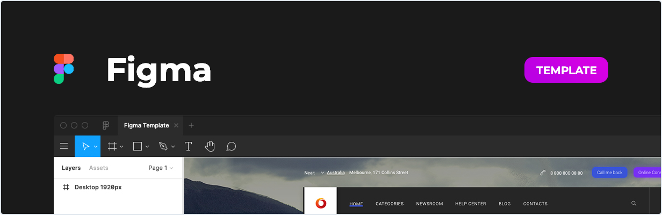This screenshot has width=662, height=215.
Task: Click the large Figma heading text
Action: point(159,70)
